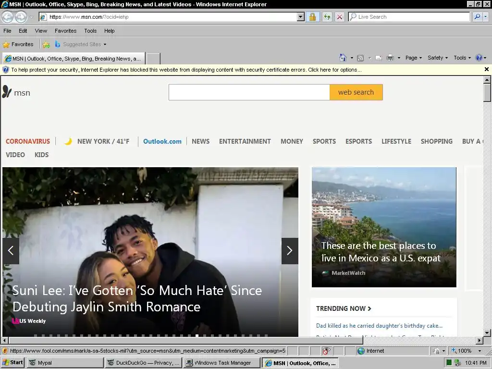Expand the address bar URL dropdown
Image resolution: width=492 pixels, height=369 pixels.
[x=301, y=17]
